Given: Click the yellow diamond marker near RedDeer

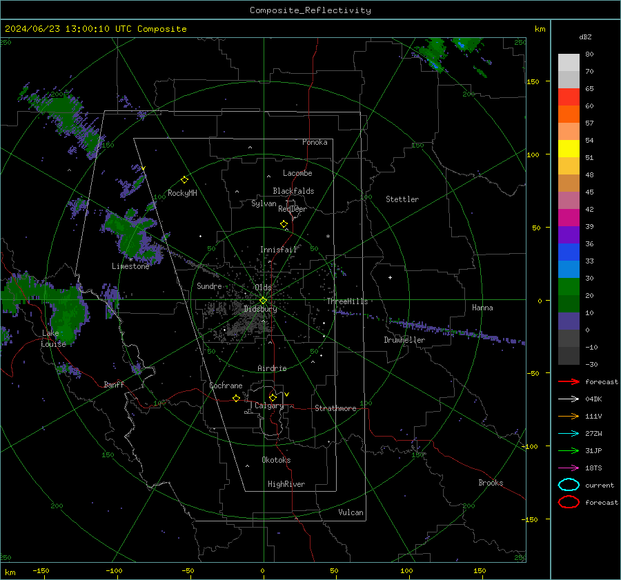Looking at the screenshot, I should point(284,224).
